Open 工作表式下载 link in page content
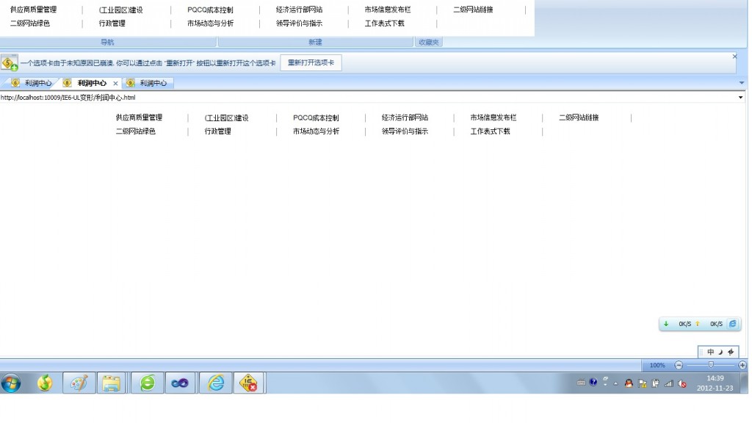Screen dimensions: 752x423 [x=490, y=131]
